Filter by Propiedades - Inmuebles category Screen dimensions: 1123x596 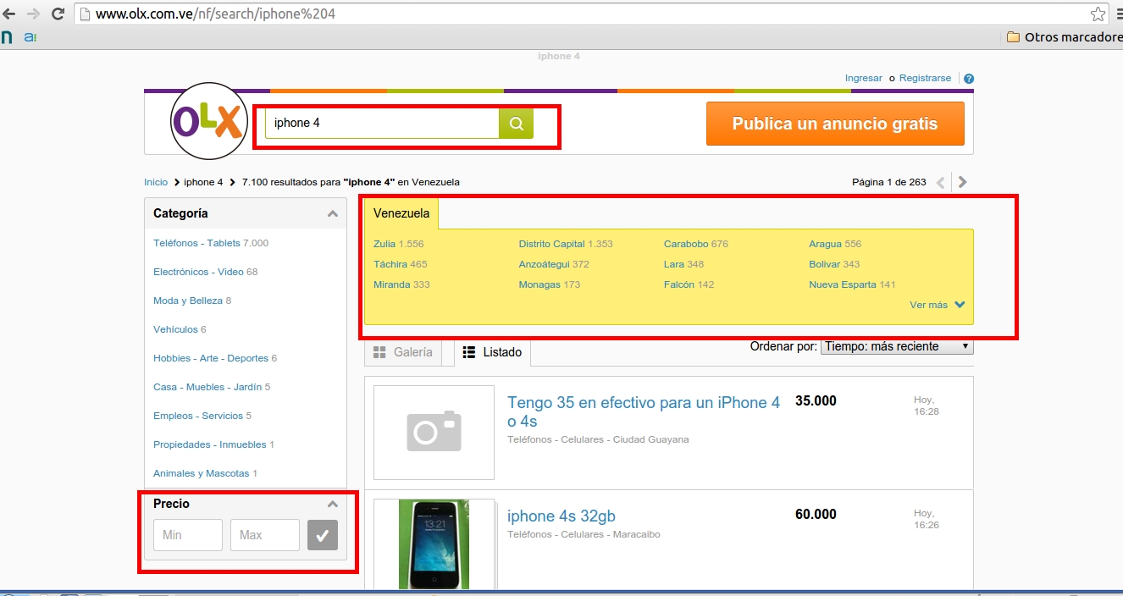click(x=210, y=444)
